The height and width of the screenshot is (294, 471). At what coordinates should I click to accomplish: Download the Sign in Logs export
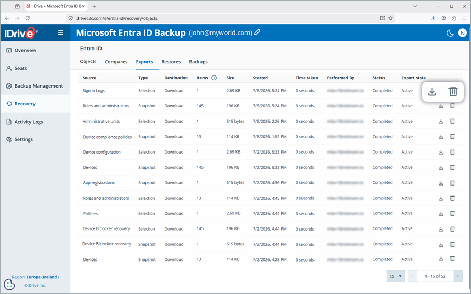pos(432,92)
